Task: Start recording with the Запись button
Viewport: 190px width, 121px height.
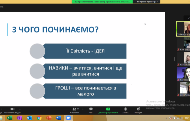Action: point(125,110)
